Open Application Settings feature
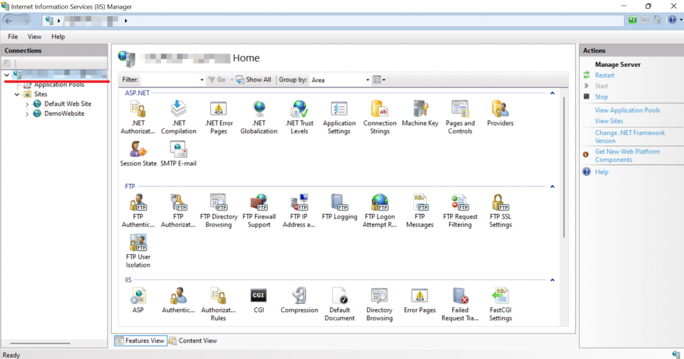The width and height of the screenshot is (684, 359). [339, 117]
